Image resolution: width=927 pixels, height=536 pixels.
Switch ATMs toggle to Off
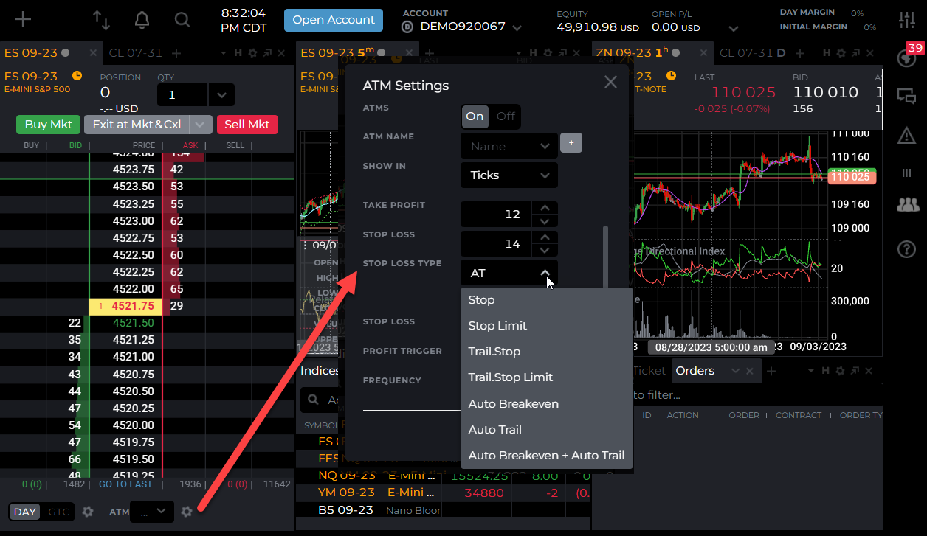(x=506, y=116)
